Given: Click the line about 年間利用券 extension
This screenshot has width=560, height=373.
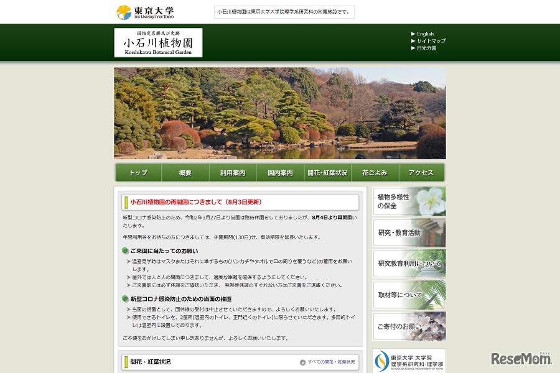Looking at the screenshot, I should 222,237.
